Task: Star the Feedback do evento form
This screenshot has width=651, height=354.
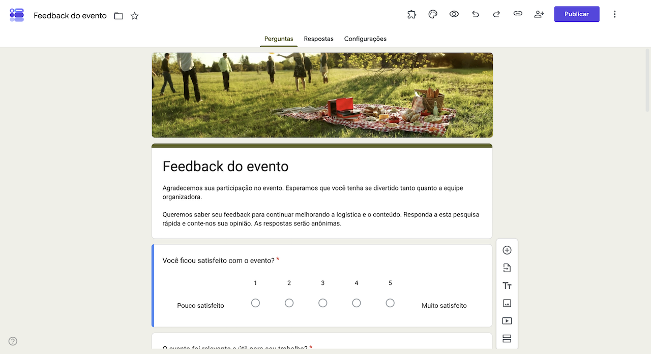Action: coord(134,16)
